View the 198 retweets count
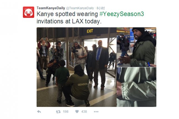 [66, 112]
